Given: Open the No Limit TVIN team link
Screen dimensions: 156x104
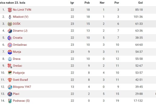Looking at the screenshot, I should tap(22, 10).
